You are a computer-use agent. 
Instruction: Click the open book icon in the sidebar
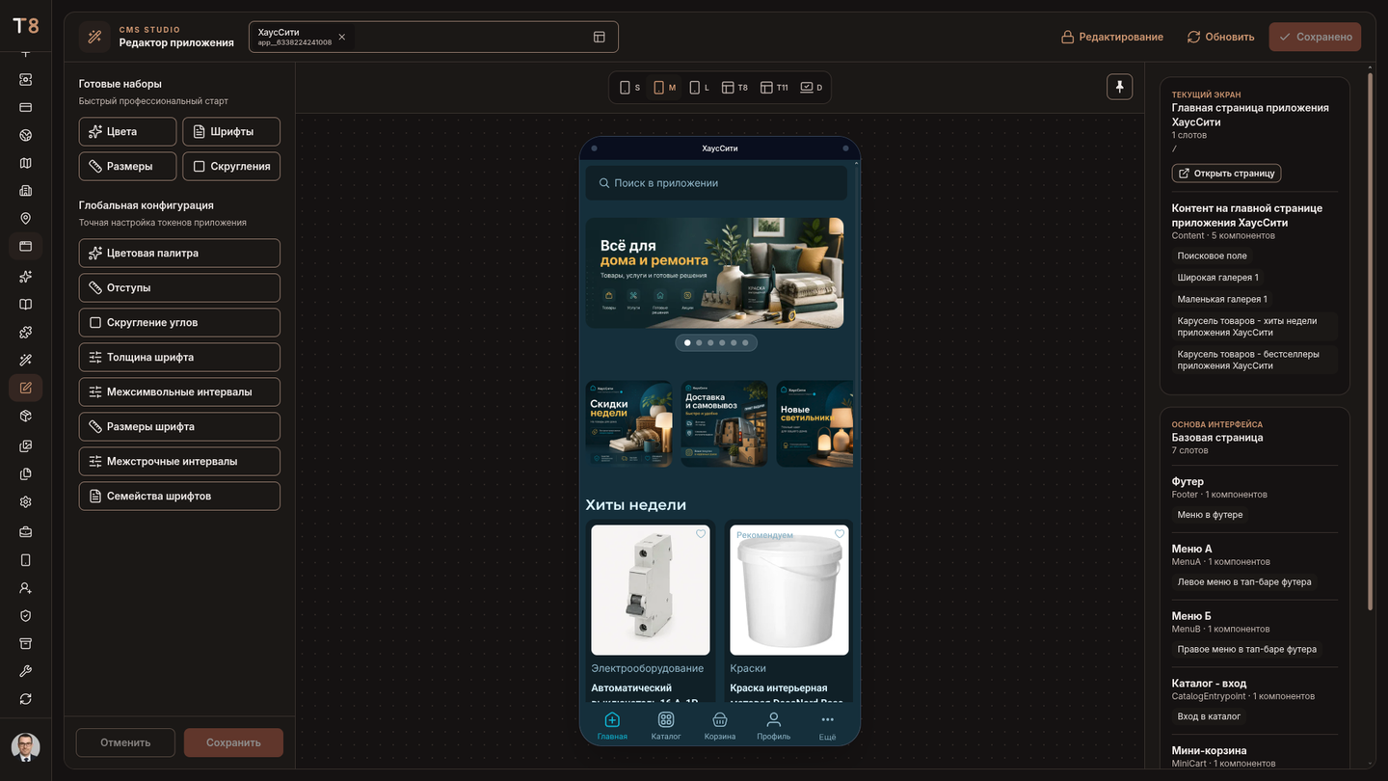26,305
